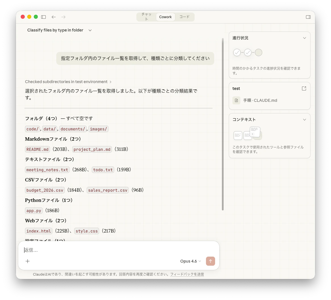Click the user message bubble text

pos(135,58)
